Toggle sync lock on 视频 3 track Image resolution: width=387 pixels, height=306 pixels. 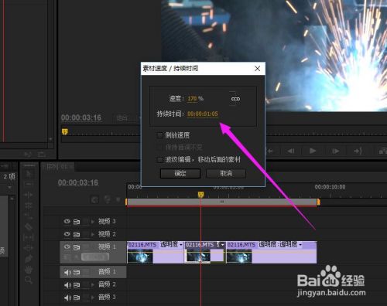tap(77, 222)
